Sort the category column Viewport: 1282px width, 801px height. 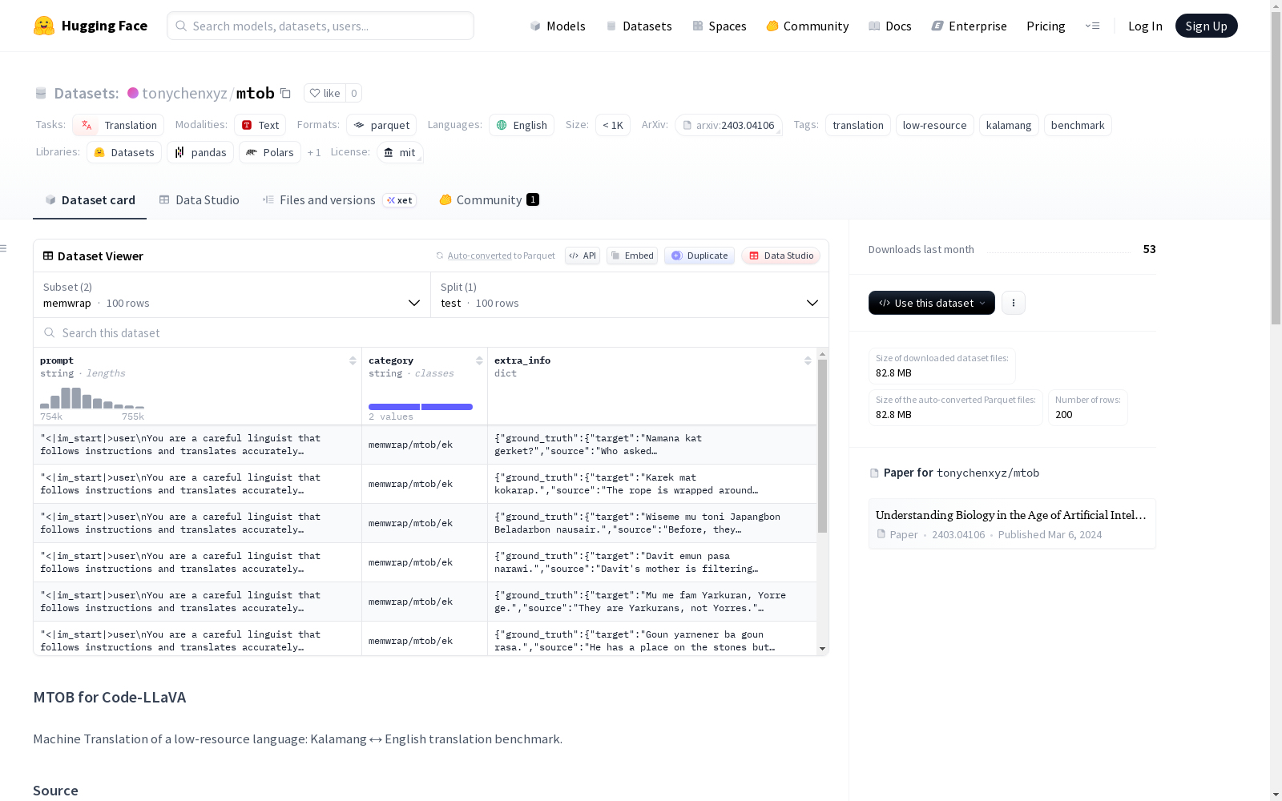pyautogui.click(x=479, y=360)
